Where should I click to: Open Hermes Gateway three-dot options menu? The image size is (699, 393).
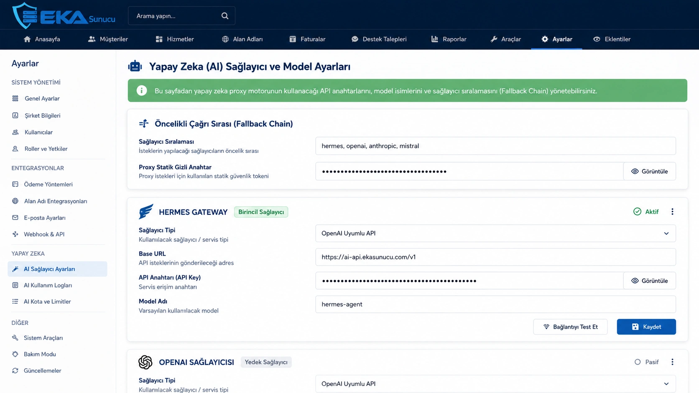(x=672, y=212)
